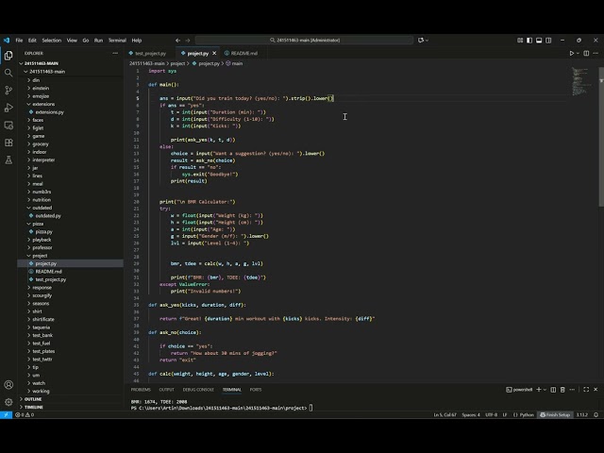604x453 pixels.
Task: Open the notifications bell icon
Action: point(596,415)
